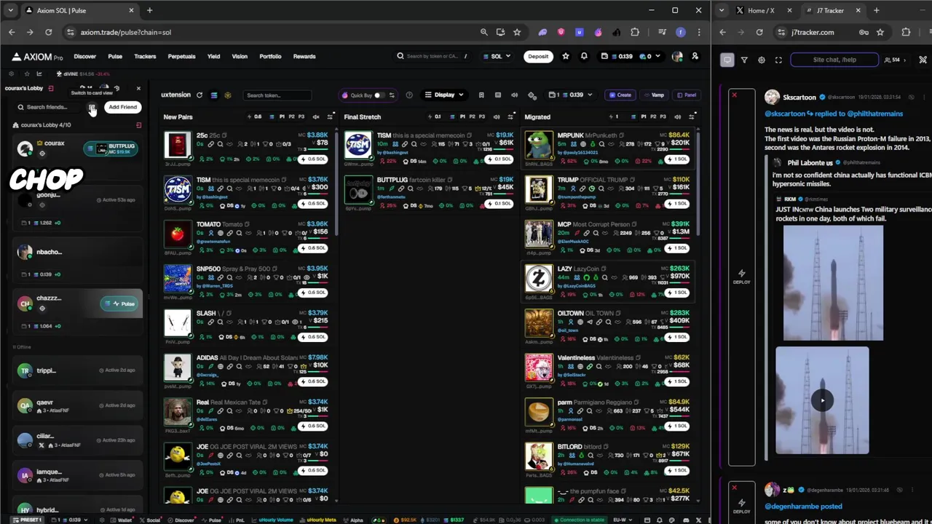
Task: Toggle Final Stretch column sound
Action: (497, 116)
